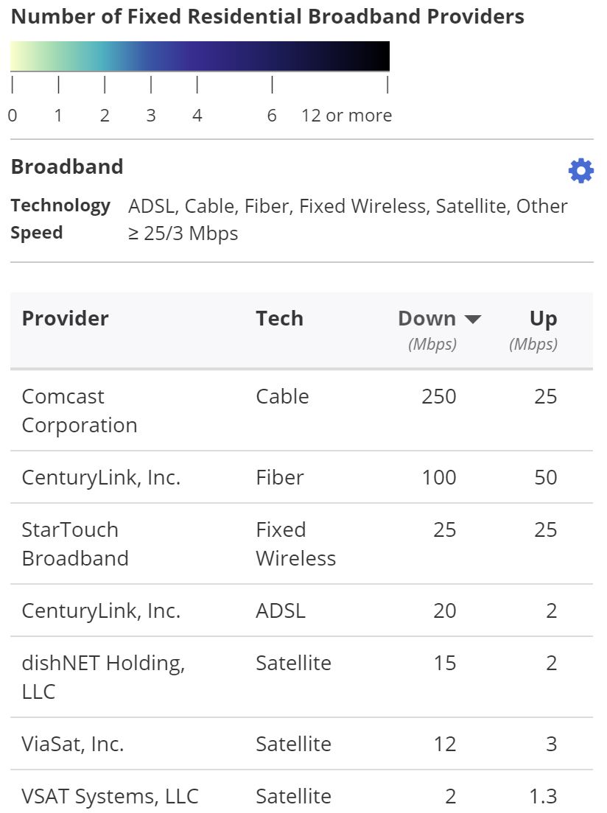The image size is (607, 813).
Task: Click the Speed ≥ 25/3 Mbps value
Action: pyautogui.click(x=183, y=233)
